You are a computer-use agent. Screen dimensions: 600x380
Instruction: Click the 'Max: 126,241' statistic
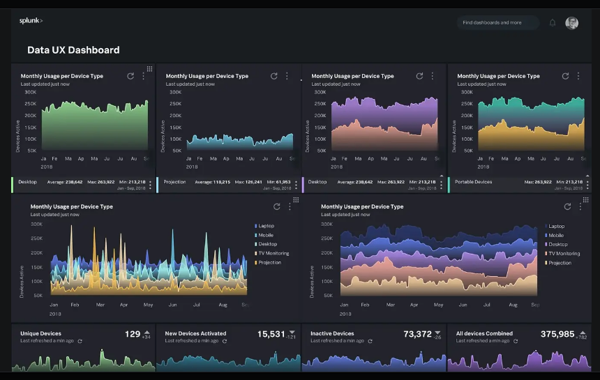coord(248,182)
